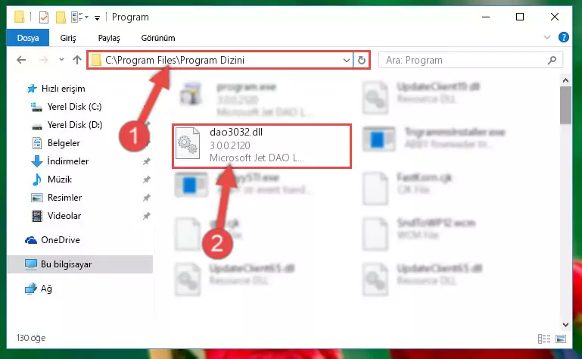Viewport: 582px width, 359px height.
Task: Go forward with the forward arrow
Action: (44, 60)
